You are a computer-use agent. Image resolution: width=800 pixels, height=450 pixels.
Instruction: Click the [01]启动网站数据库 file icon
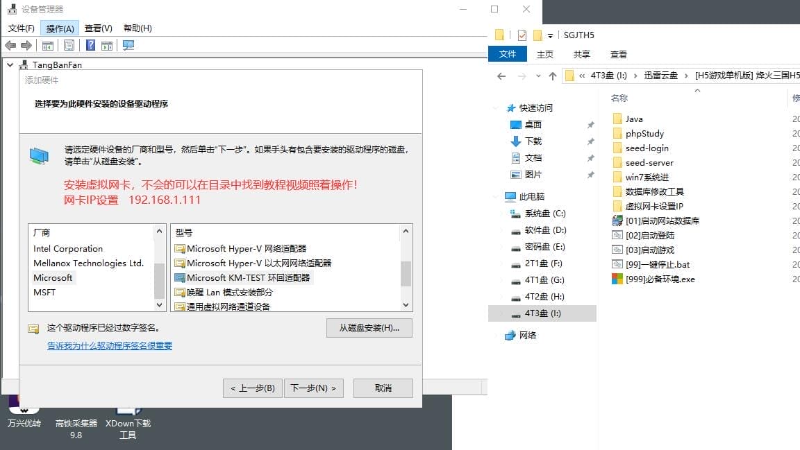tap(617, 221)
